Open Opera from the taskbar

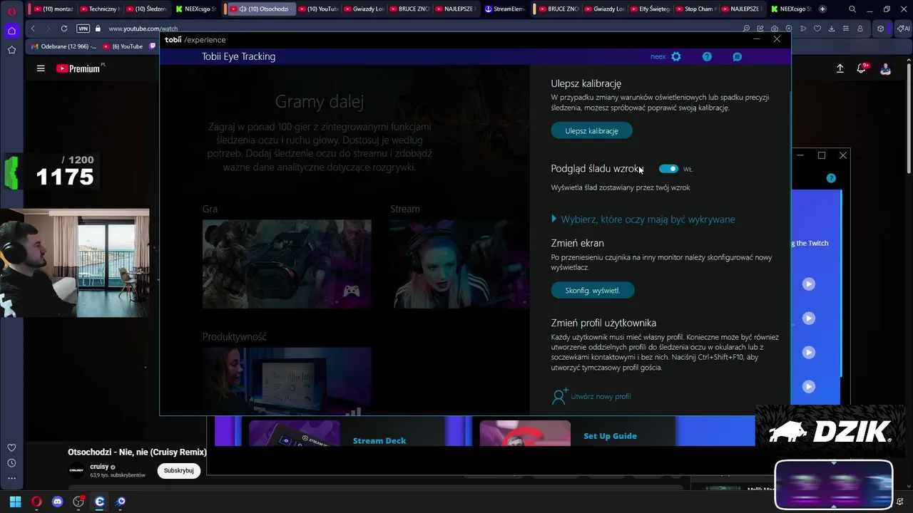pyautogui.click(x=36, y=502)
